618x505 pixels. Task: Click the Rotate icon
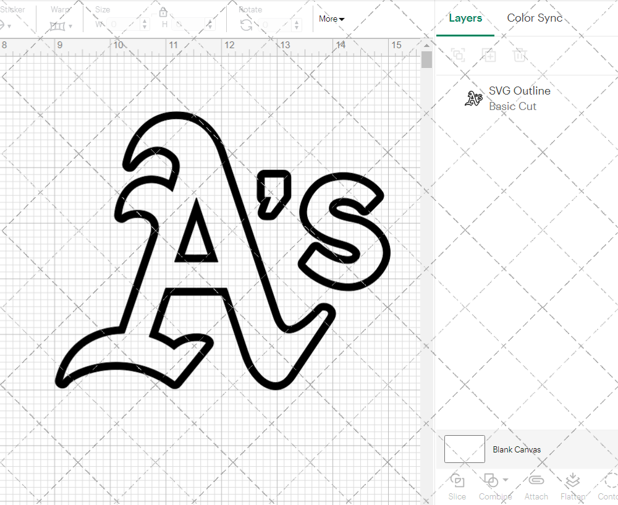pyautogui.click(x=247, y=25)
